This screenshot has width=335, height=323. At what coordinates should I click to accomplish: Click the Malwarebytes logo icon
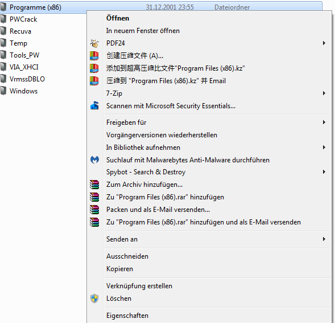tap(94, 160)
